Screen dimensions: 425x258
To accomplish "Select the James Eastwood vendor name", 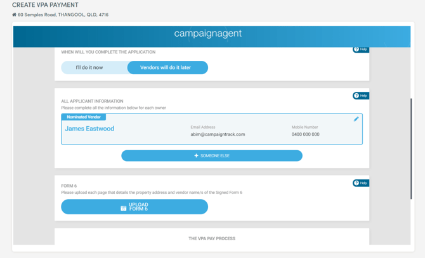I will (89, 129).
